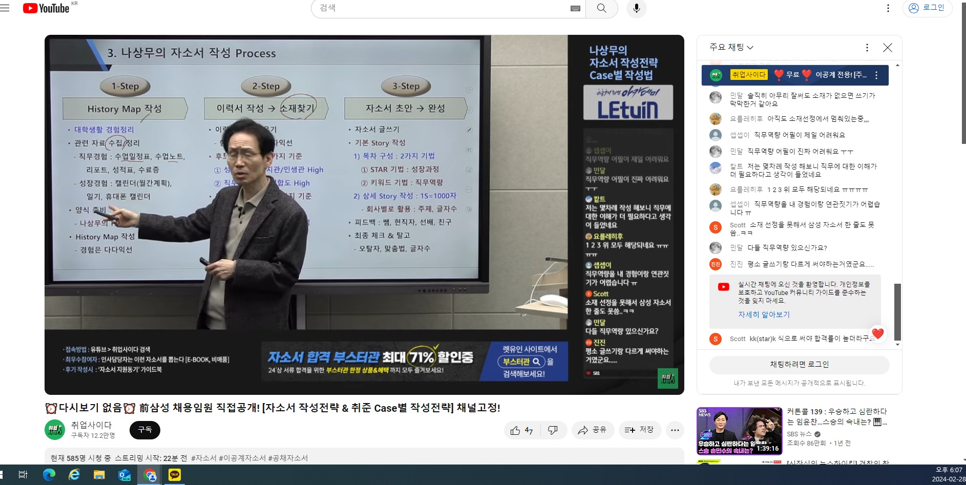Open pinned message options menu
The width and height of the screenshot is (966, 485).
click(876, 75)
